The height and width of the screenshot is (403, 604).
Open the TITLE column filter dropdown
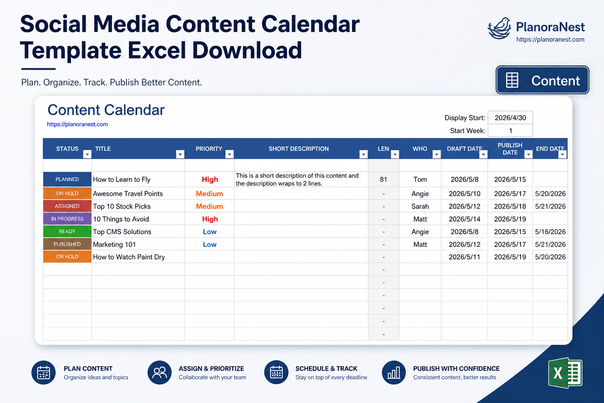click(180, 155)
